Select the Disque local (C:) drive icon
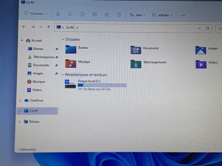This screenshot has height=166, width=222. (x=70, y=84)
